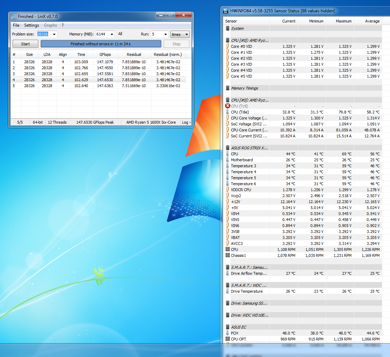Click the drive icon beside S.M.A.R.T.: Samsung header

pyautogui.click(x=228, y=267)
